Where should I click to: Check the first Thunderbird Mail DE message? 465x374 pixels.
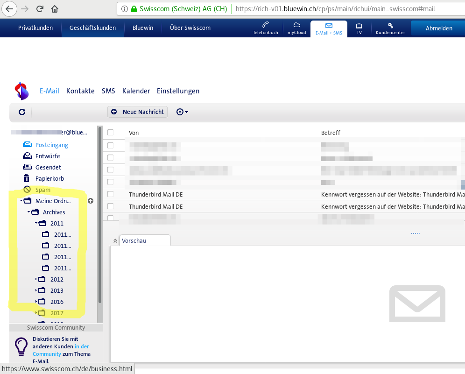pos(111,194)
